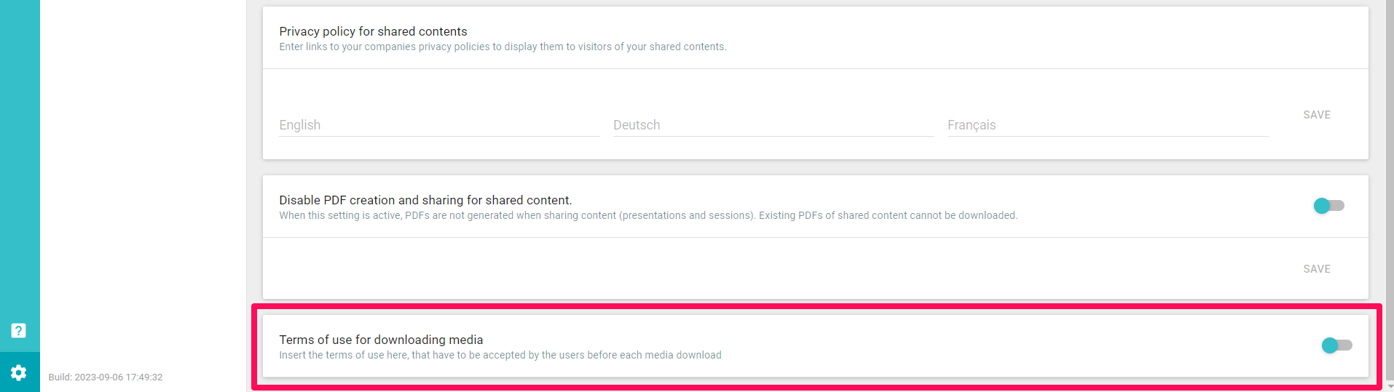Screen dimensions: 1394x392
Task: Open the help question mark icon
Action: pos(19,331)
